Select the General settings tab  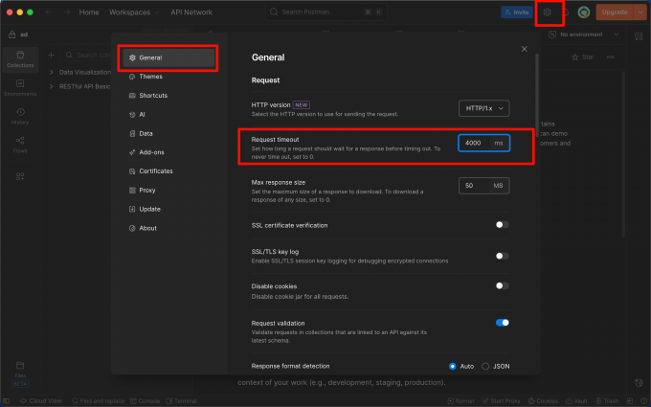coord(168,57)
